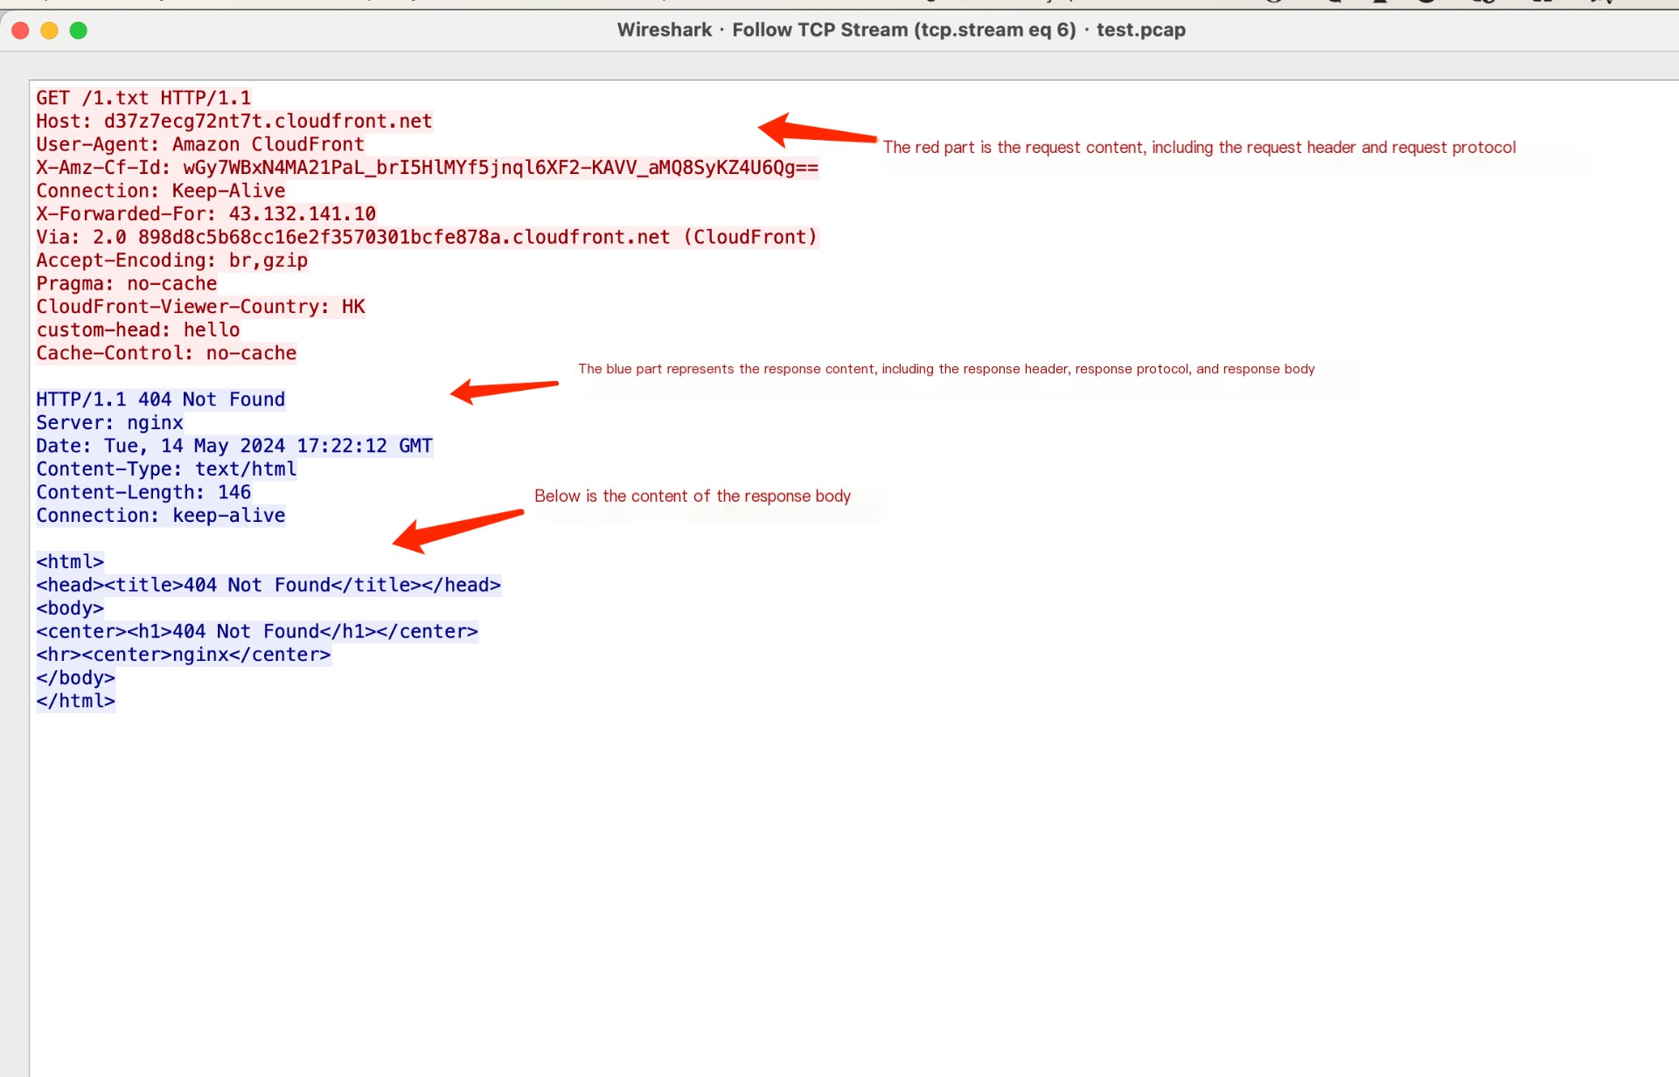1679x1077 pixels.
Task: Select the <head><title>404 Not Found line
Action: click(x=268, y=585)
